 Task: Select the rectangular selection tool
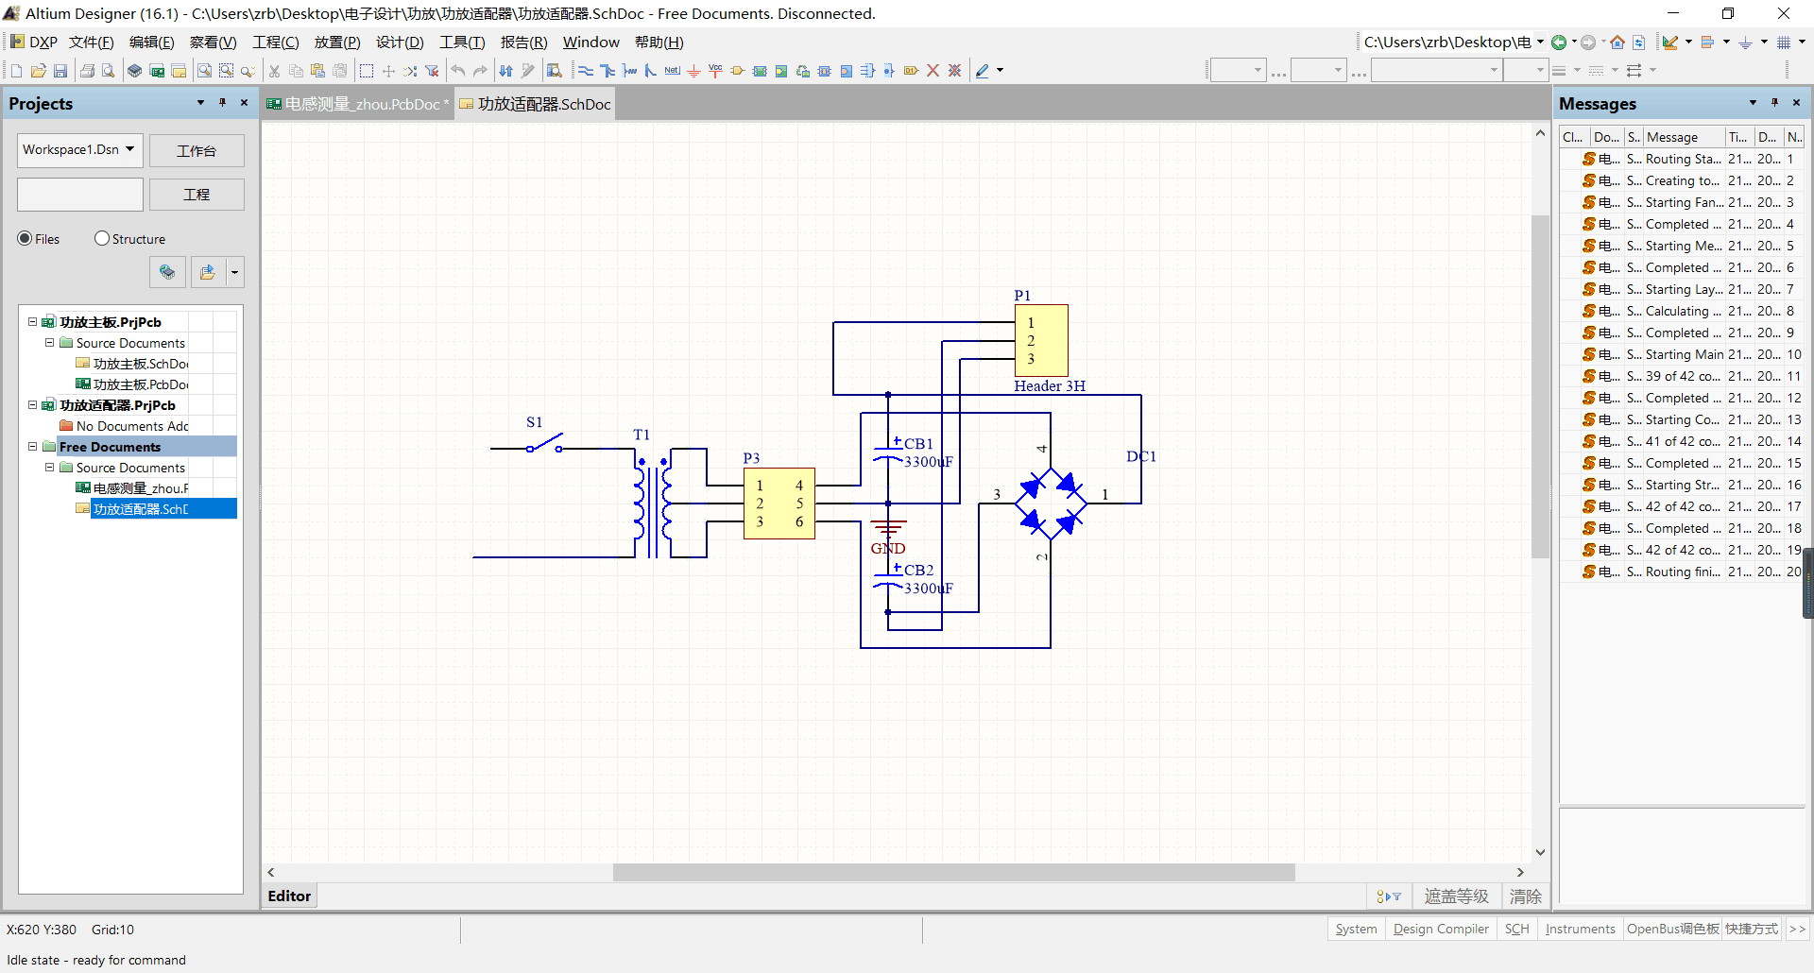tap(367, 71)
